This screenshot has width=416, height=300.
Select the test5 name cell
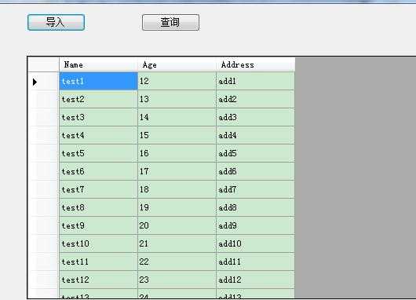coord(98,153)
